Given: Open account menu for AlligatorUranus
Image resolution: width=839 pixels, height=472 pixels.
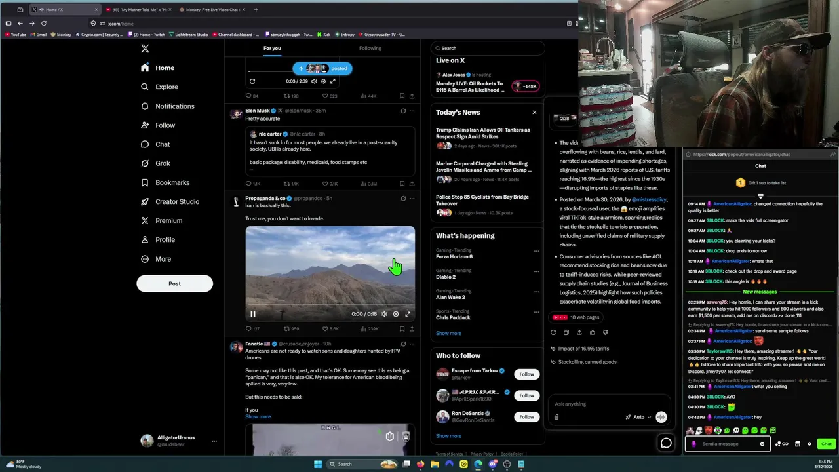Looking at the screenshot, I should point(214,441).
